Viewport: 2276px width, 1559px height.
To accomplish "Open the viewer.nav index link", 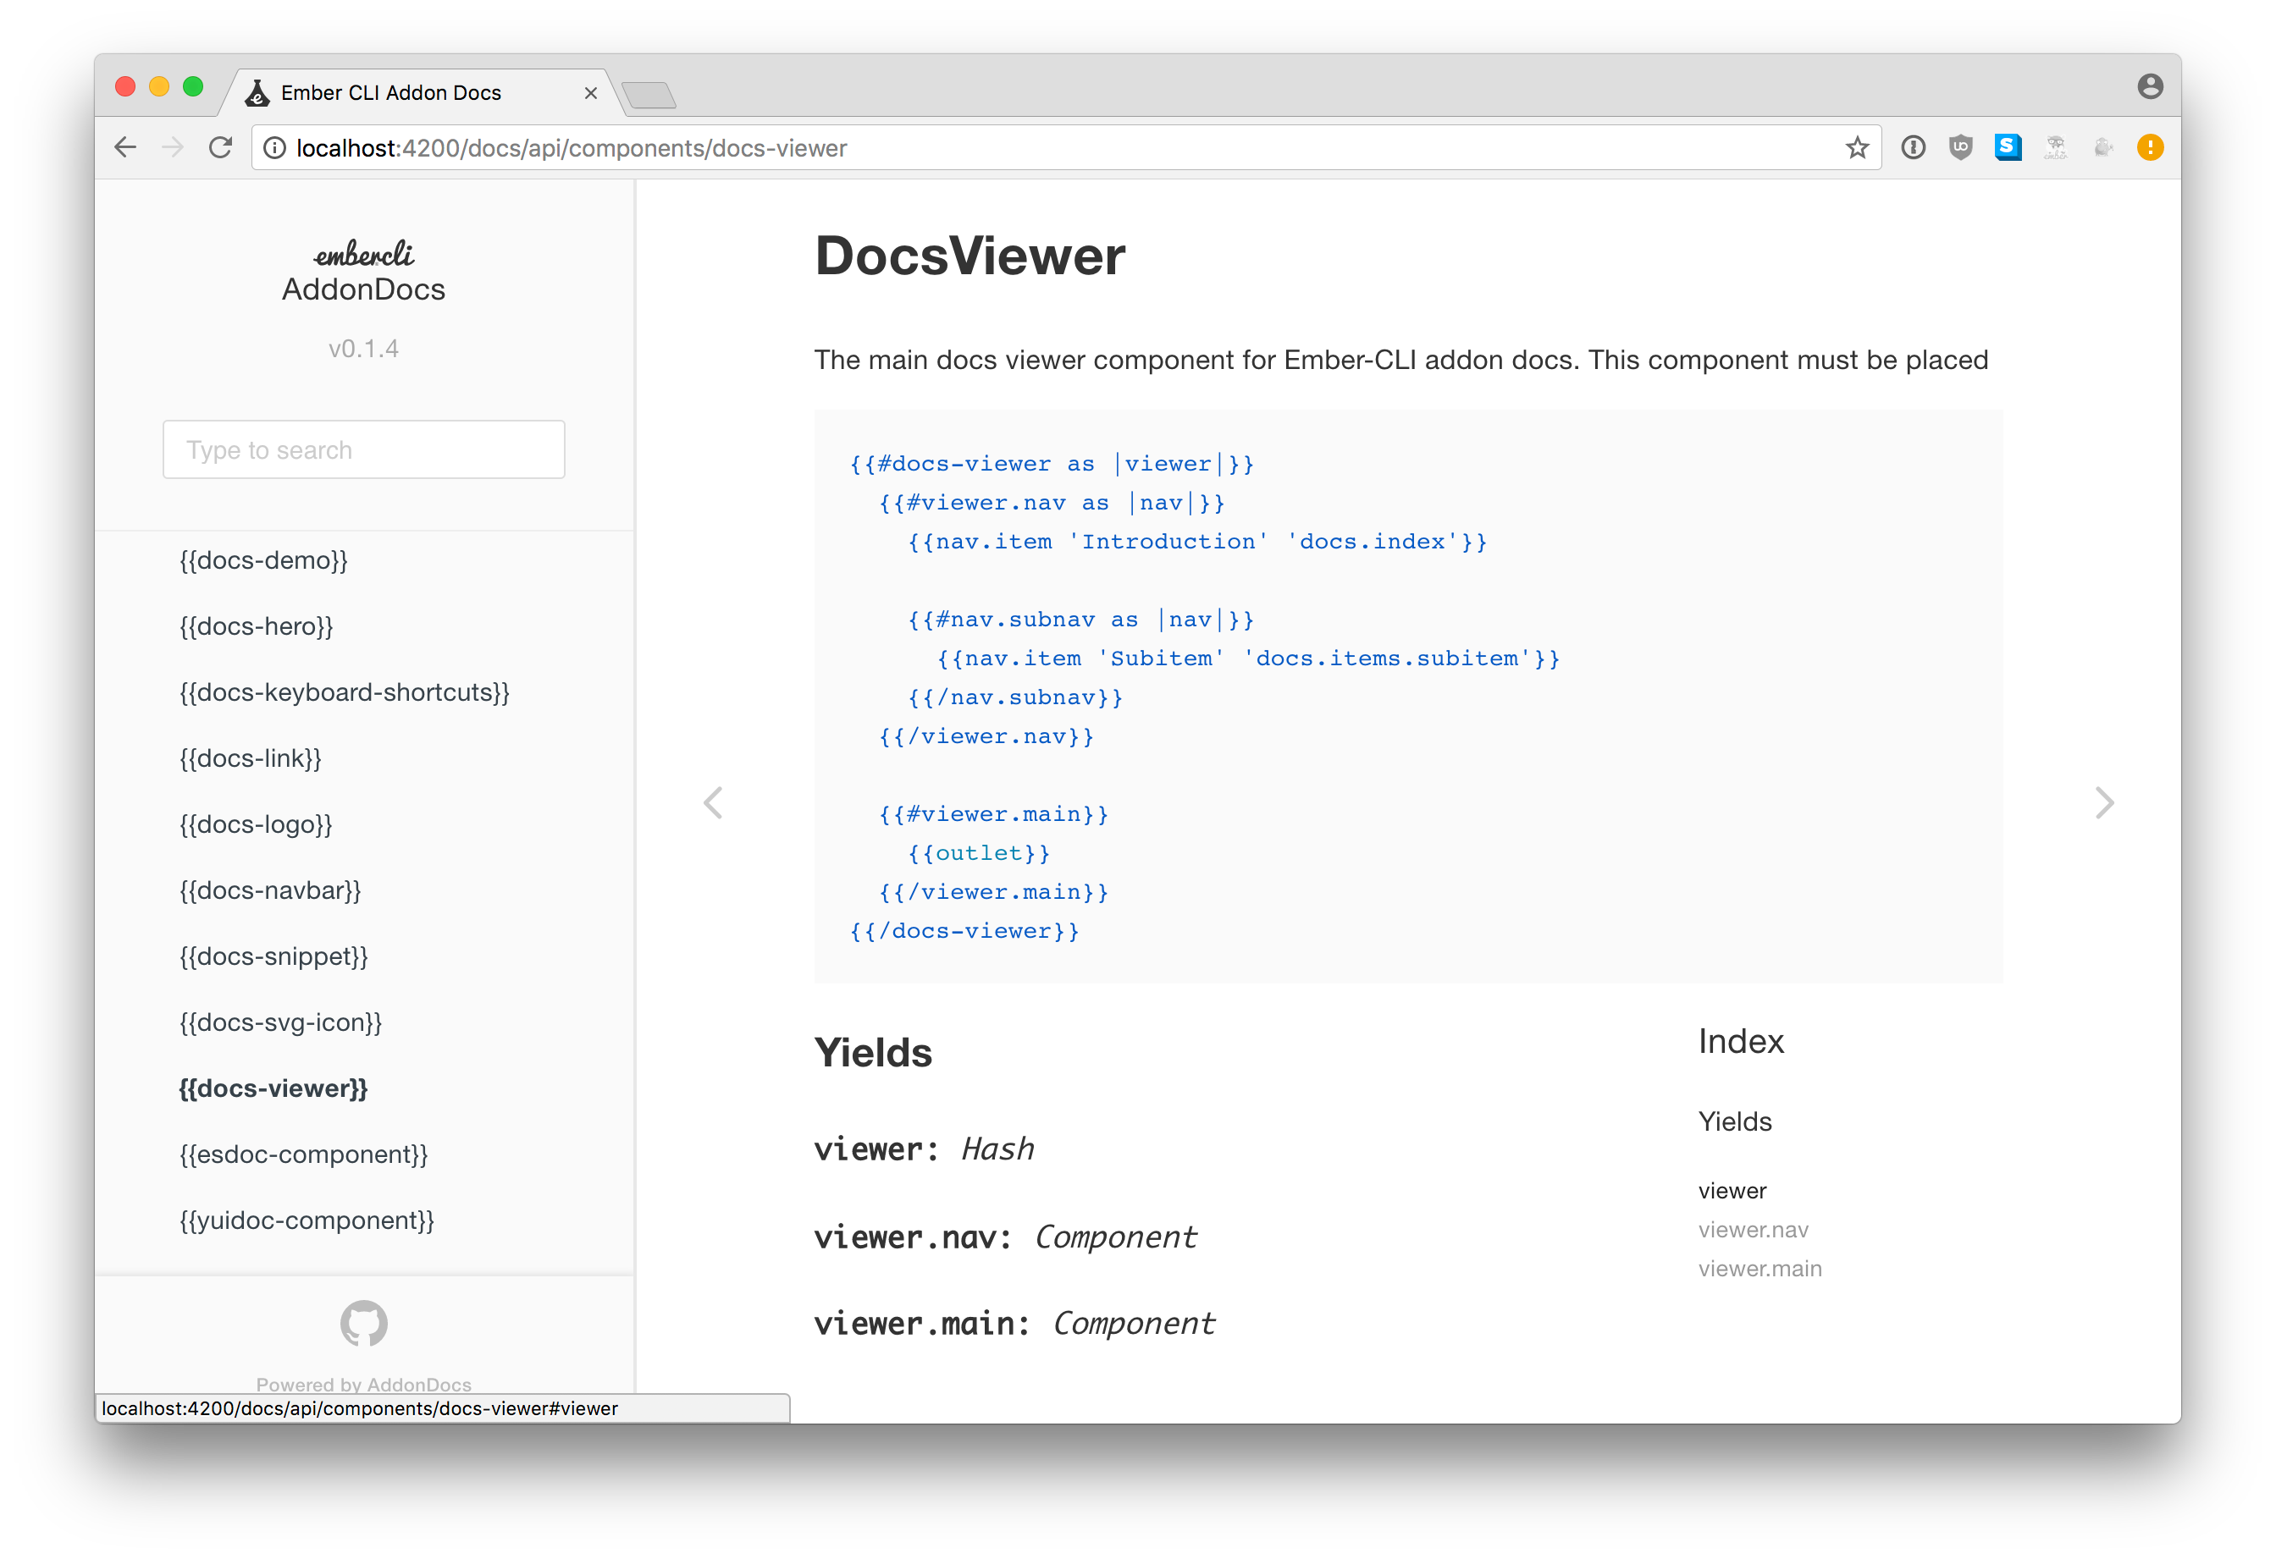I will click(x=1753, y=1229).
